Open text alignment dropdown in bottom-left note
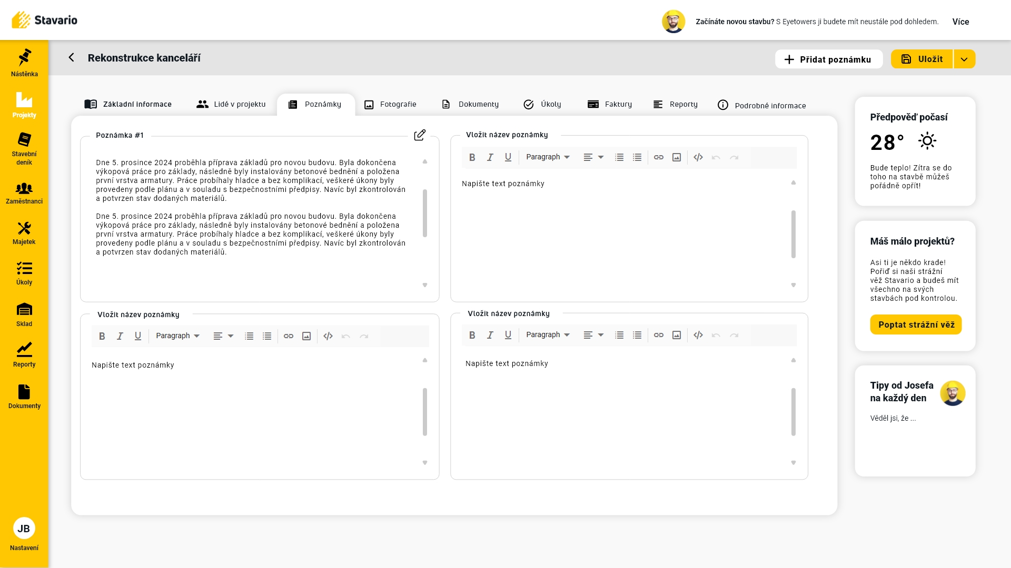The image size is (1011, 568). pyautogui.click(x=223, y=336)
